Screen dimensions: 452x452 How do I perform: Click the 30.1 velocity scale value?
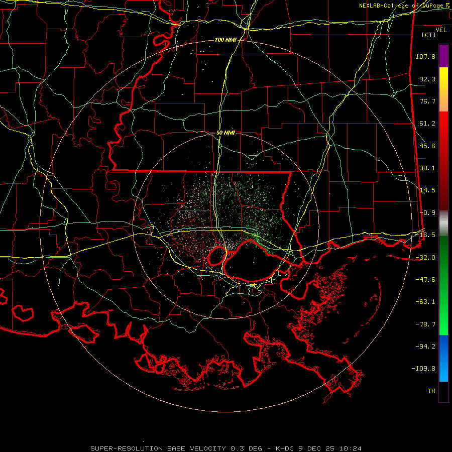427,168
